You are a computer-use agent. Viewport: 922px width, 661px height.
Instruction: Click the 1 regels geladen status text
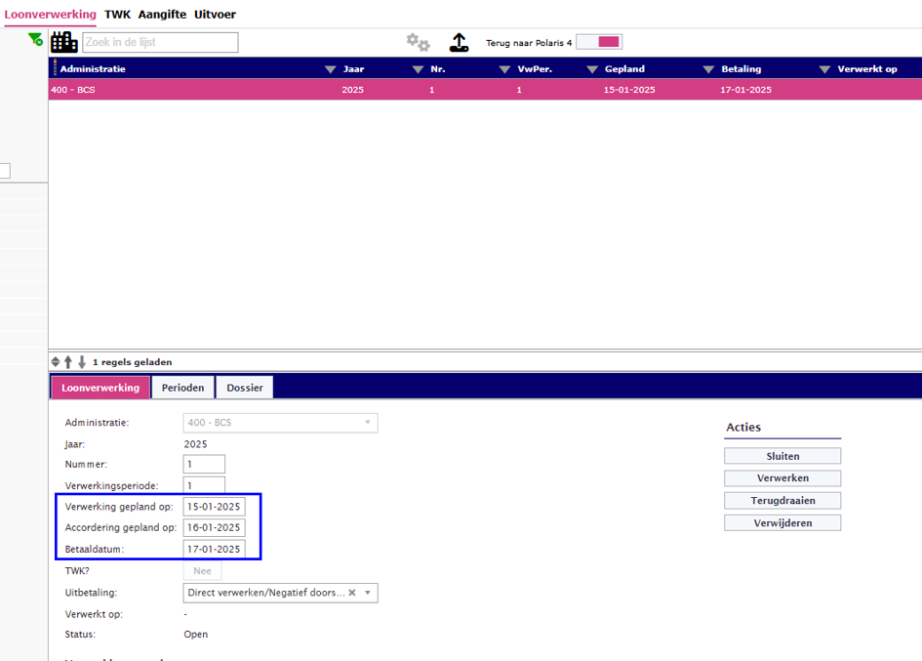pos(133,362)
